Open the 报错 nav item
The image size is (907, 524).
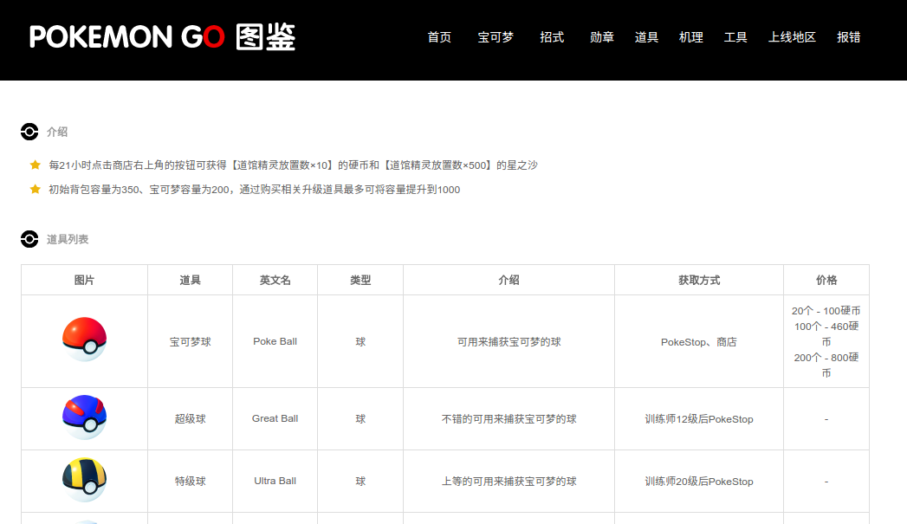848,37
